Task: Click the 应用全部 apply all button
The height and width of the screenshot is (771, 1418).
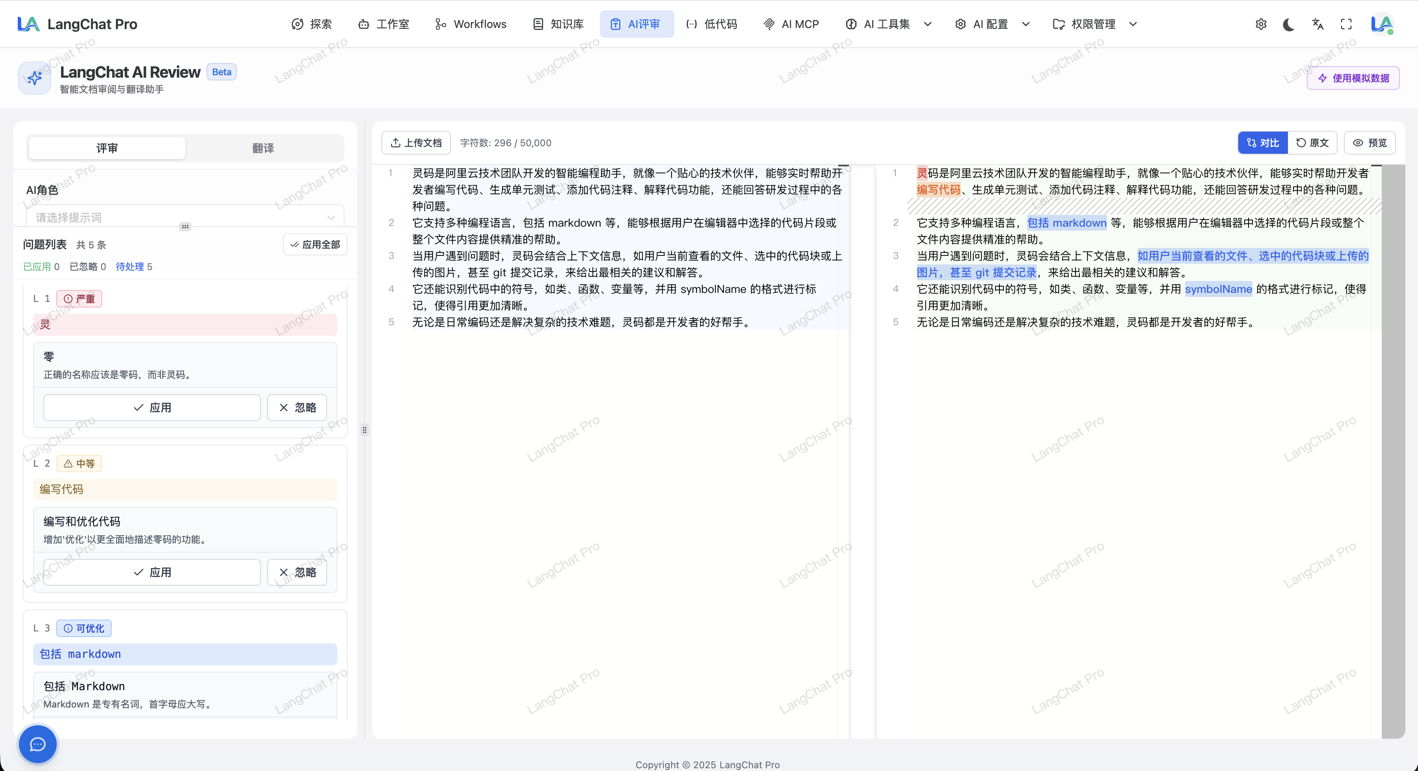Action: click(315, 244)
